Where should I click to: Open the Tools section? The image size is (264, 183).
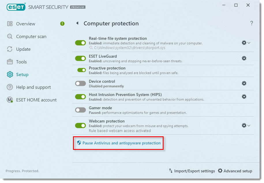(21, 62)
